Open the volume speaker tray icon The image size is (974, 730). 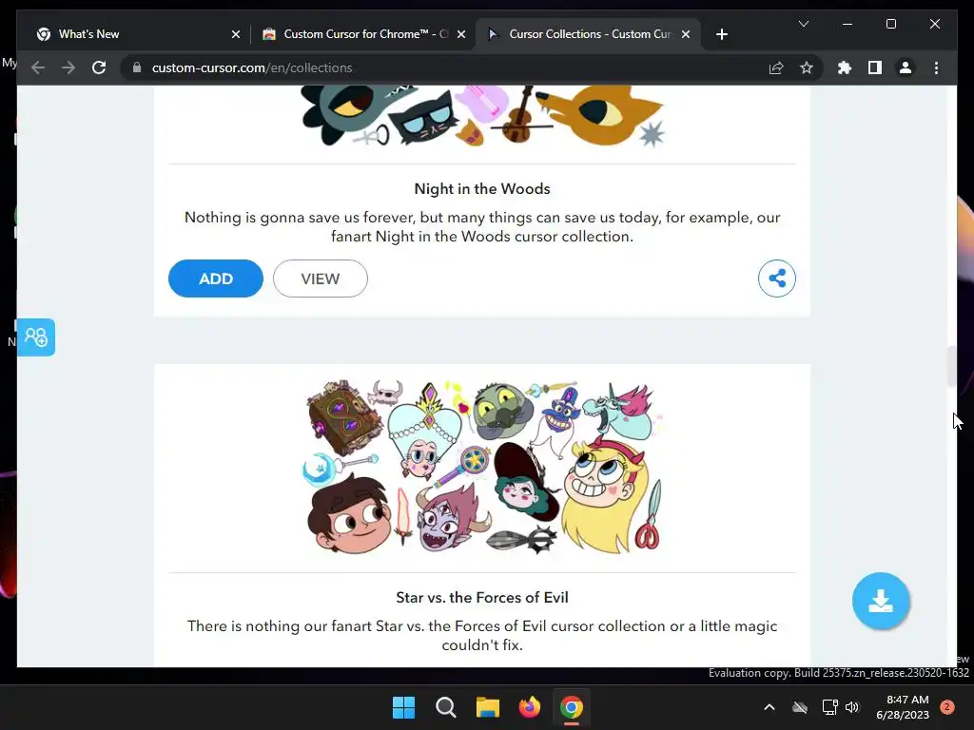click(x=852, y=707)
